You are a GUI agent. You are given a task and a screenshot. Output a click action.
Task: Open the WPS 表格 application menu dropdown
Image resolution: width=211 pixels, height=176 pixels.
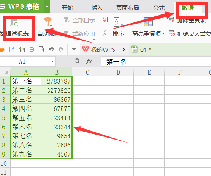click(47, 6)
